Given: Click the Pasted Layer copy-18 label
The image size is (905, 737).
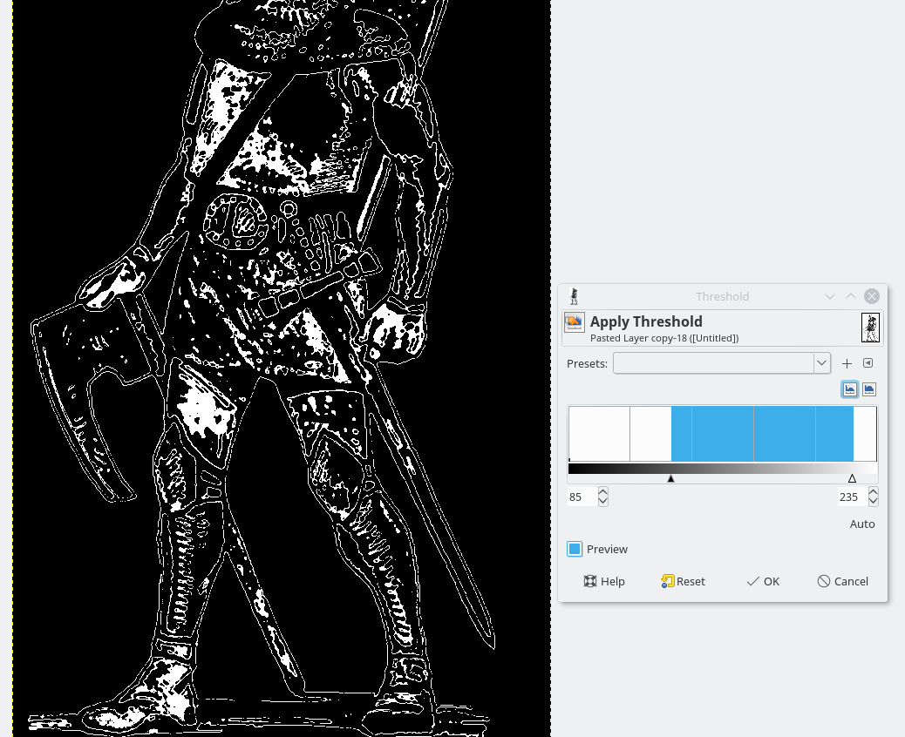Looking at the screenshot, I should (x=664, y=338).
